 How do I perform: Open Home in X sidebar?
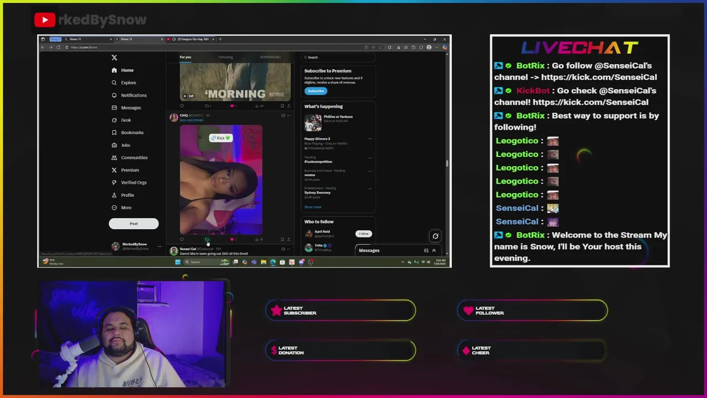click(x=123, y=70)
